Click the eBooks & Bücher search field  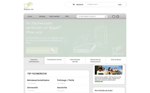pos(92,16)
